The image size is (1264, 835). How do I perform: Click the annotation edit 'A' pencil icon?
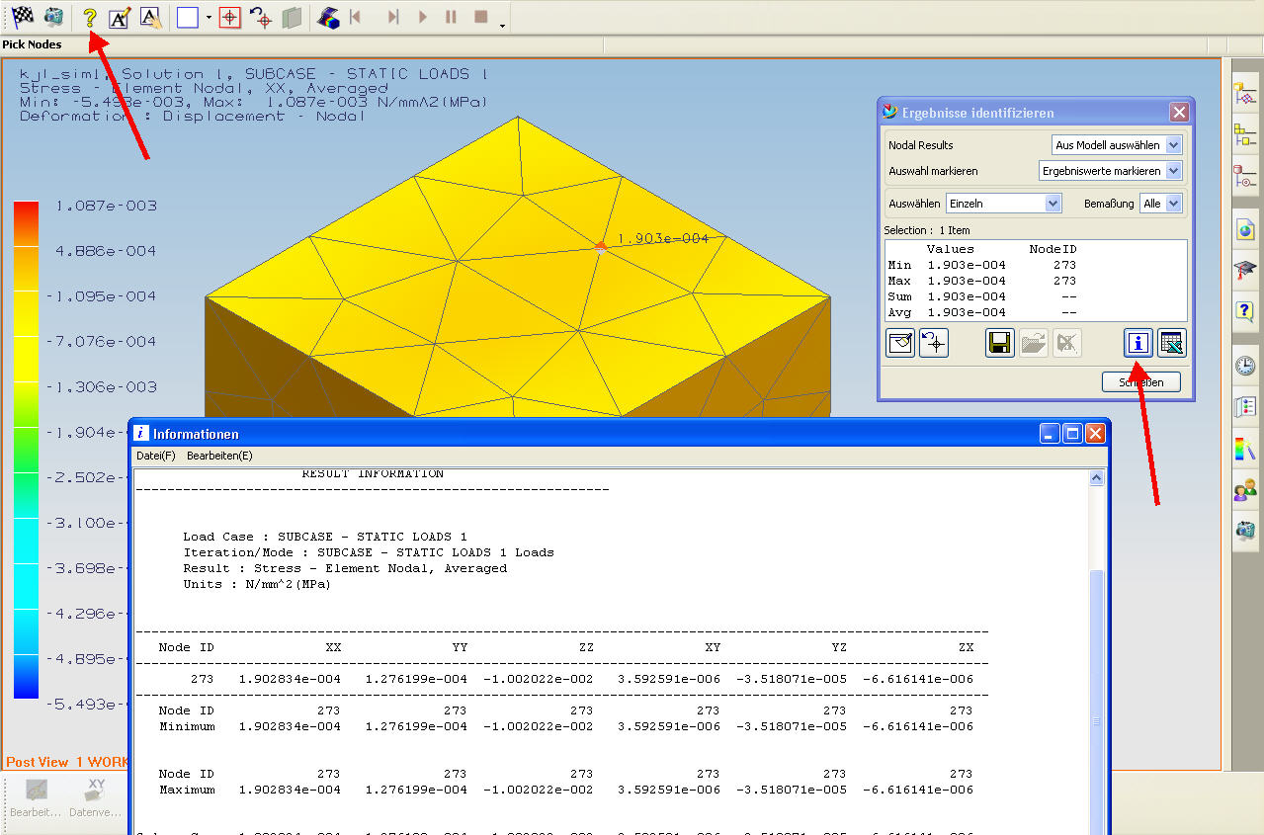(x=120, y=17)
